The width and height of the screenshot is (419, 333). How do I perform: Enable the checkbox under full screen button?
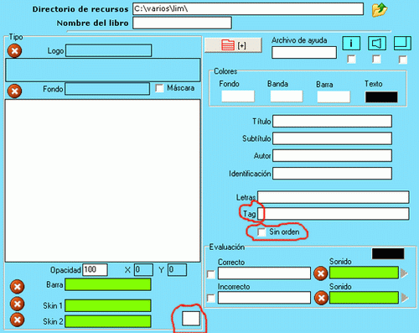[x=403, y=60]
